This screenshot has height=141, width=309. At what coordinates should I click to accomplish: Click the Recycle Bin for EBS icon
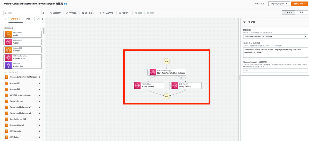coord(6,119)
